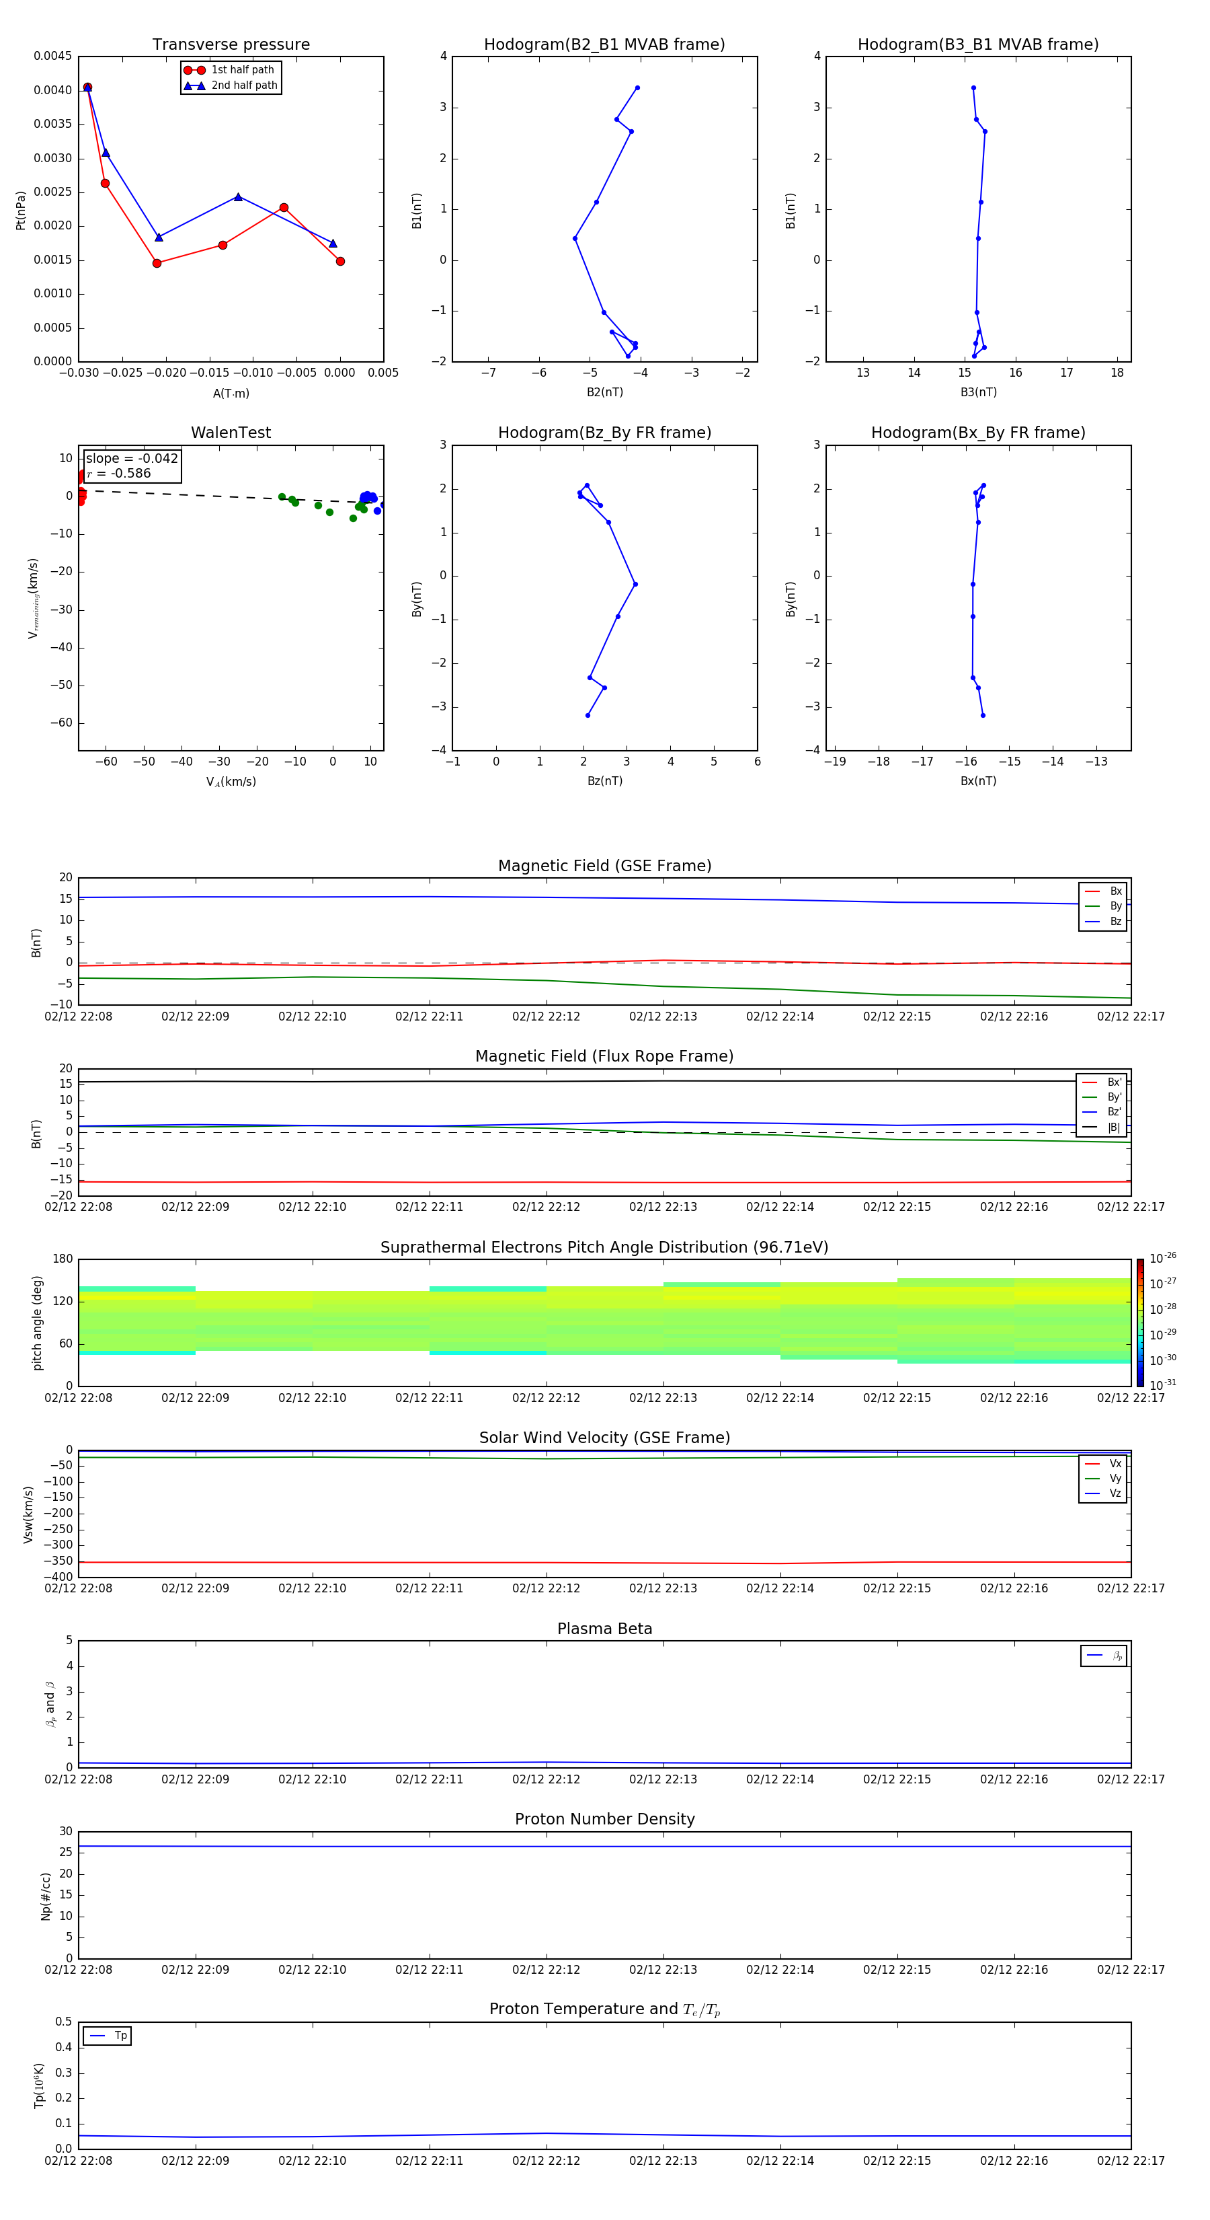Click the "Vz" velocity legend entry
1210x2220 pixels.
click(1103, 1493)
